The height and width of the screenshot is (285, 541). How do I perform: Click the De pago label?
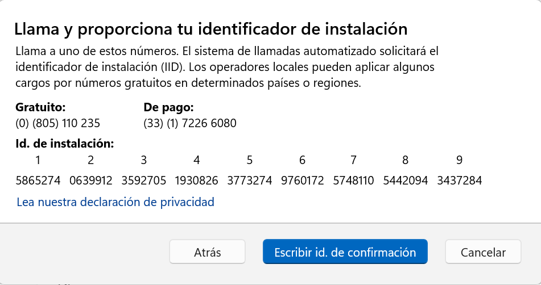click(x=169, y=107)
